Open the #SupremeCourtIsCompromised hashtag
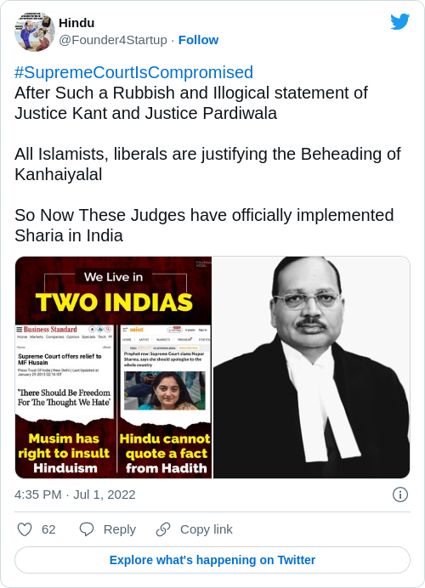 point(134,72)
